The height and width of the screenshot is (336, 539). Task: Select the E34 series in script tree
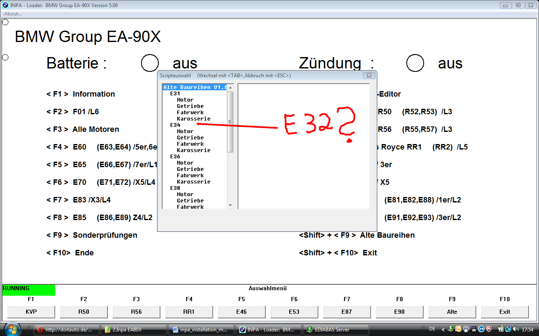point(175,125)
